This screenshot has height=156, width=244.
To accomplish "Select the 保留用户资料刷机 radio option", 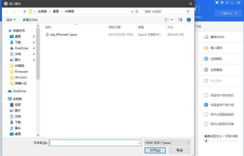I will (206, 95).
